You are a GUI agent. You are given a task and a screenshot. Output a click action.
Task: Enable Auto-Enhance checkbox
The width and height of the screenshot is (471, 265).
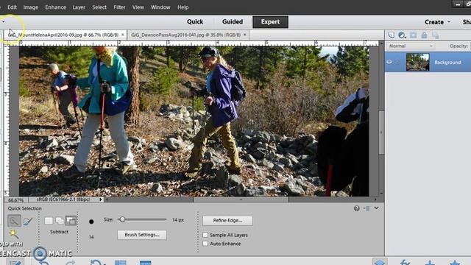[x=205, y=244]
